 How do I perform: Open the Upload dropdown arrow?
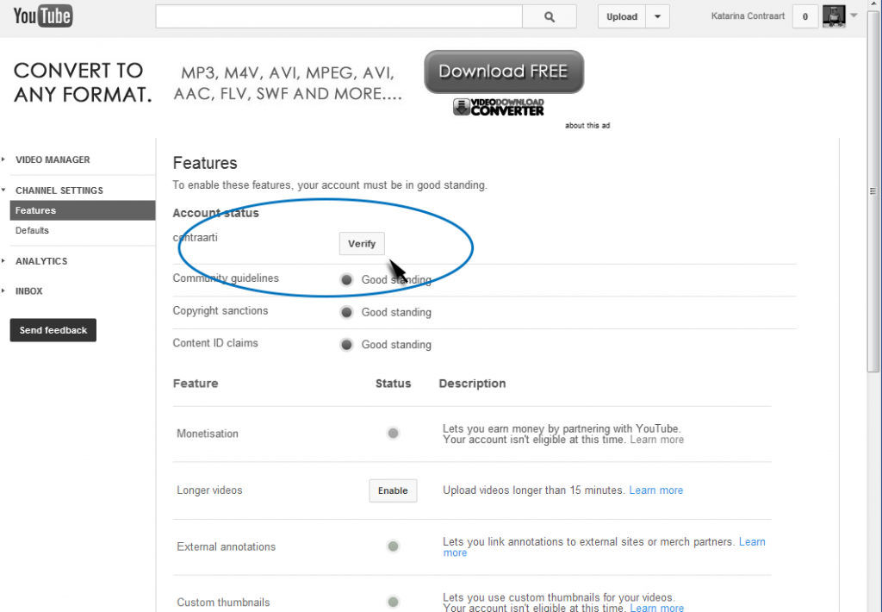click(x=657, y=17)
